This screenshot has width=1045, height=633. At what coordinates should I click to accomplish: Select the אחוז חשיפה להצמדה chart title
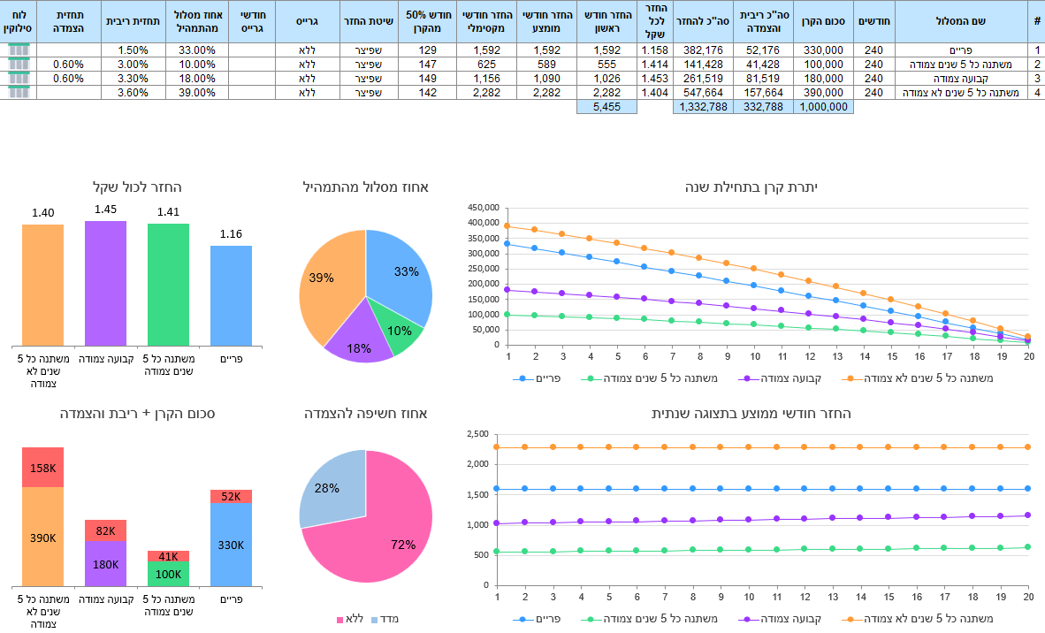point(366,414)
